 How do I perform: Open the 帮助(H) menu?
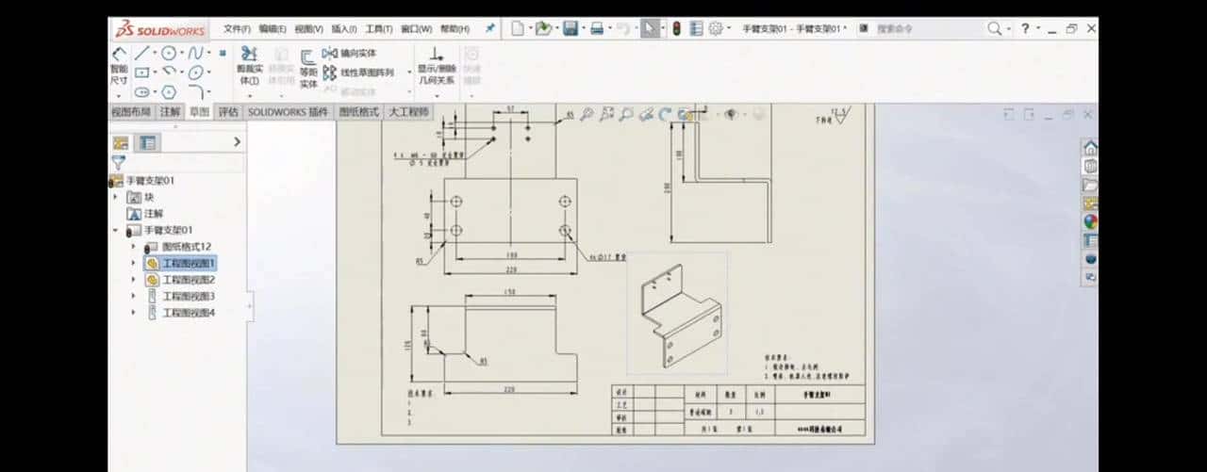[455, 29]
